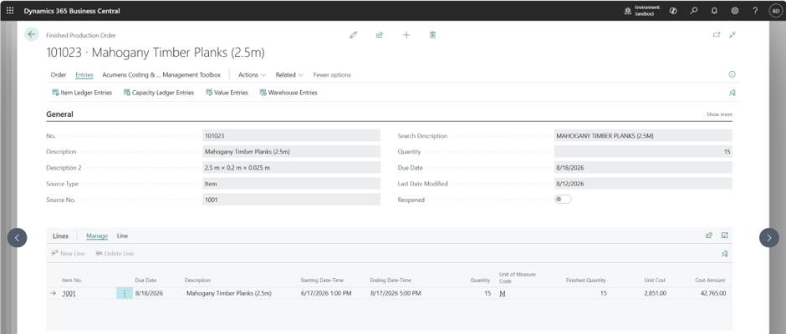Click Fewer options
786x334 pixels.
[x=332, y=74]
